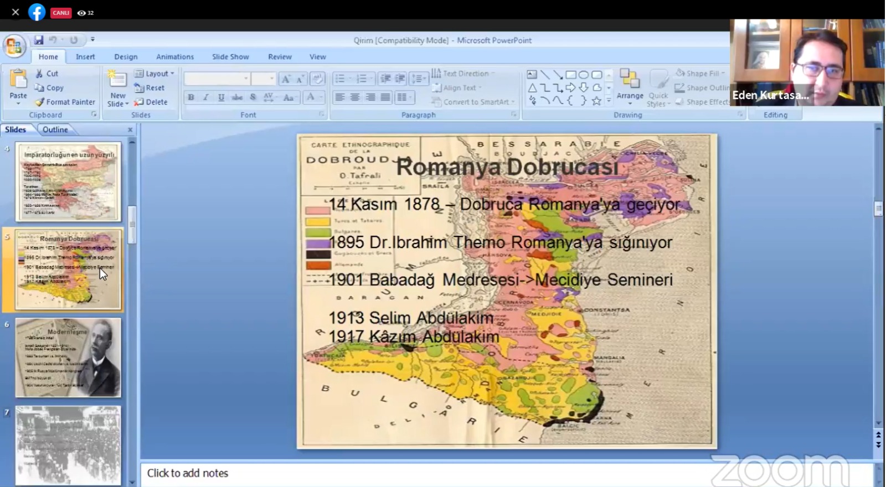The height and width of the screenshot is (487, 886).
Task: Click Copy in the Clipboard group
Action: click(x=49, y=87)
